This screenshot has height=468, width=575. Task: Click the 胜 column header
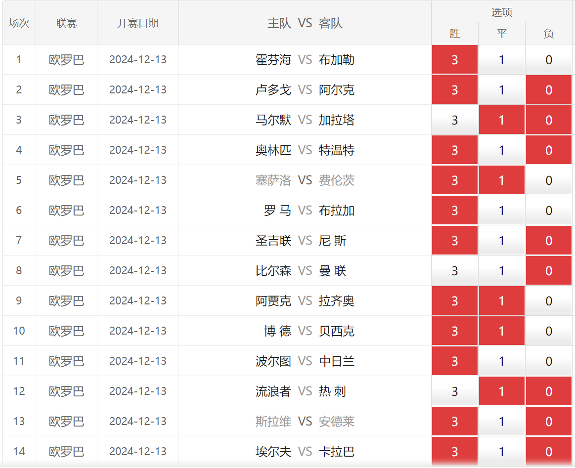click(455, 33)
